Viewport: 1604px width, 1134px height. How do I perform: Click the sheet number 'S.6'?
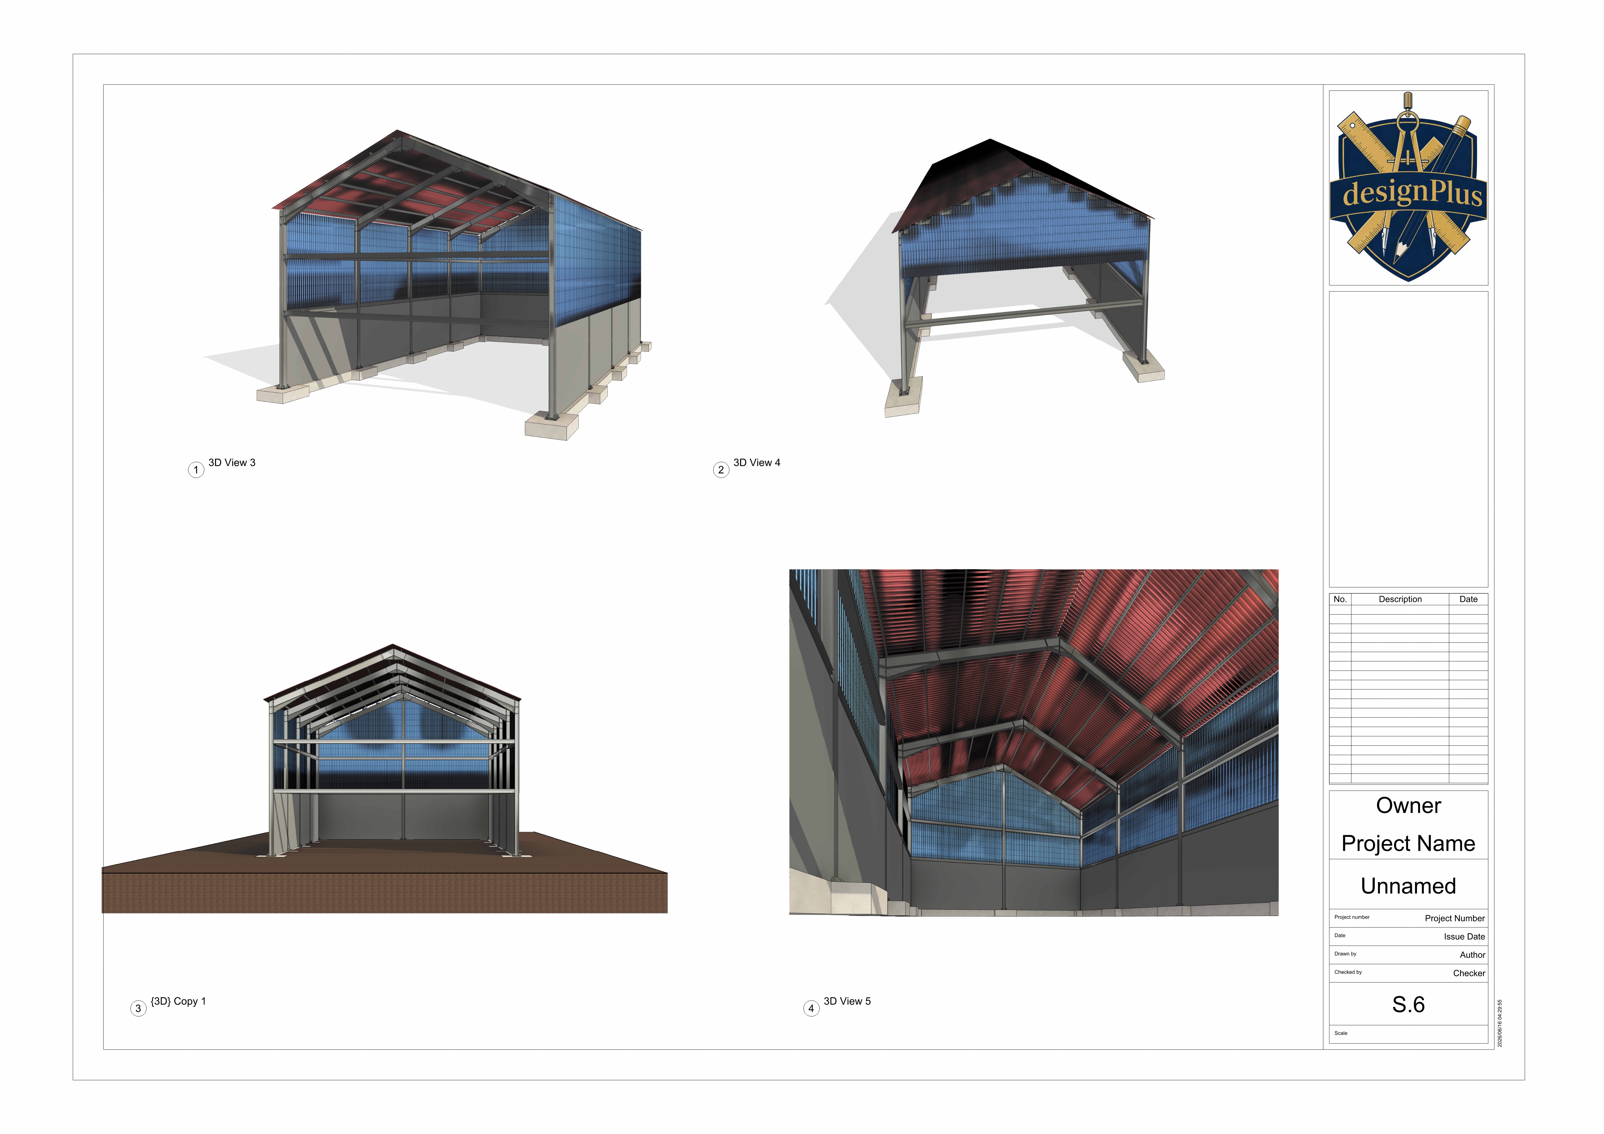tap(1408, 1005)
